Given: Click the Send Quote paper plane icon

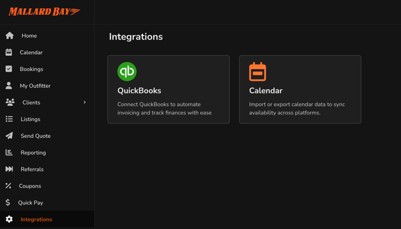Looking at the screenshot, I should point(9,135).
